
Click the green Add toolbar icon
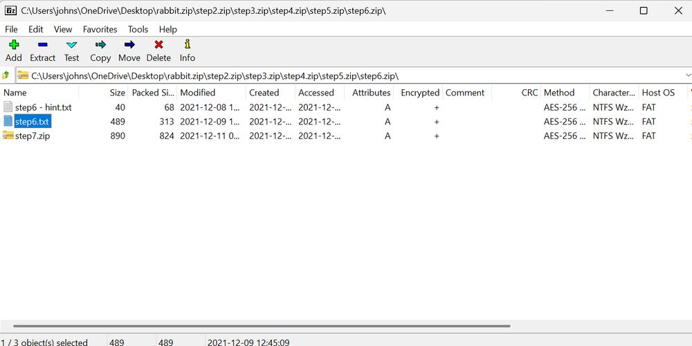point(14,44)
